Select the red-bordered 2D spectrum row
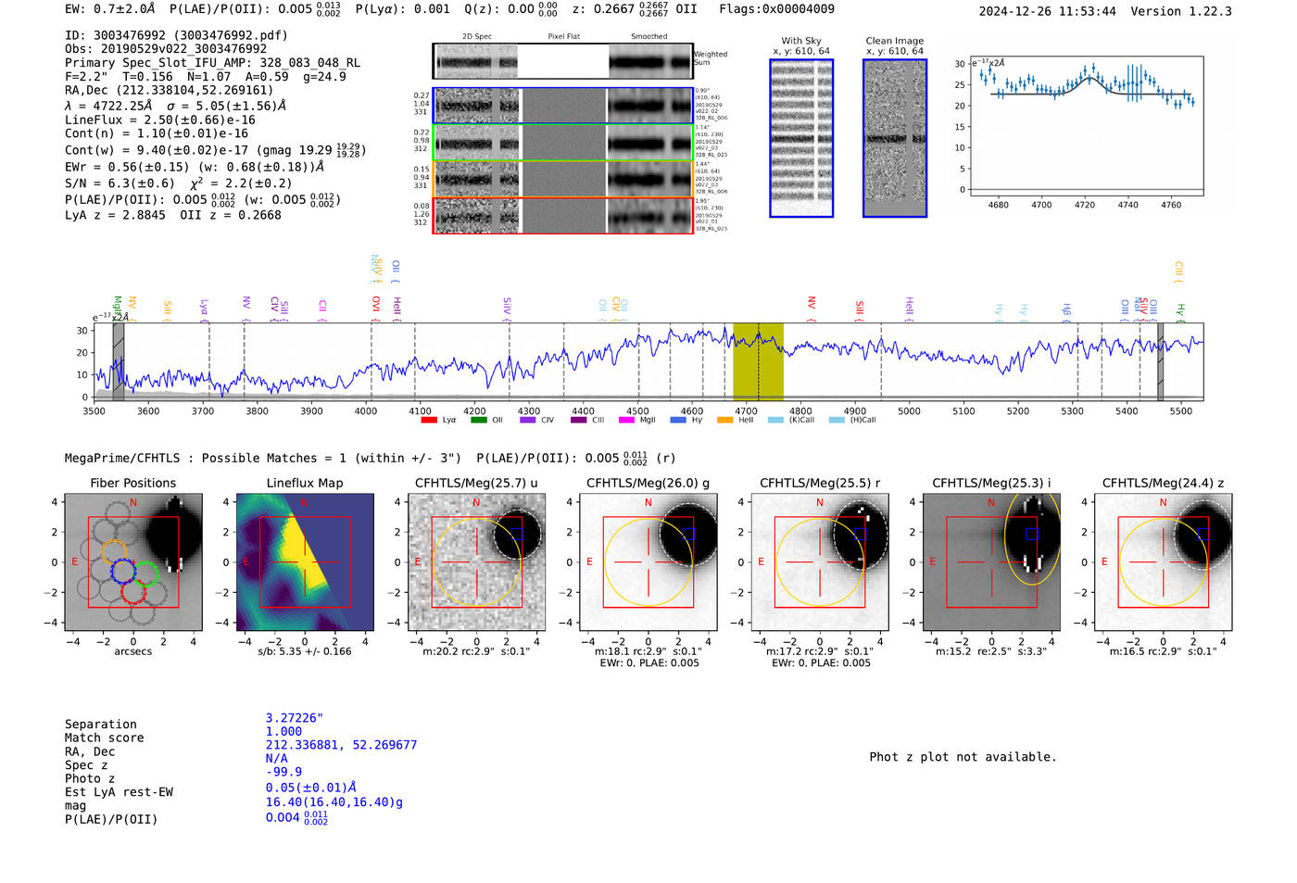This screenshot has height=883, width=1297. [563, 215]
